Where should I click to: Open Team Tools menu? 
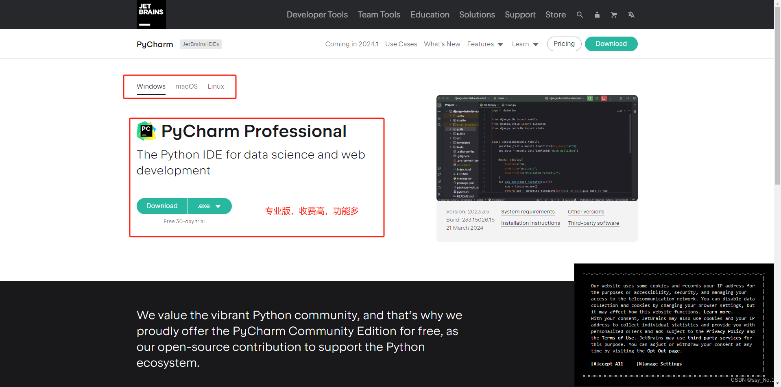pos(379,15)
